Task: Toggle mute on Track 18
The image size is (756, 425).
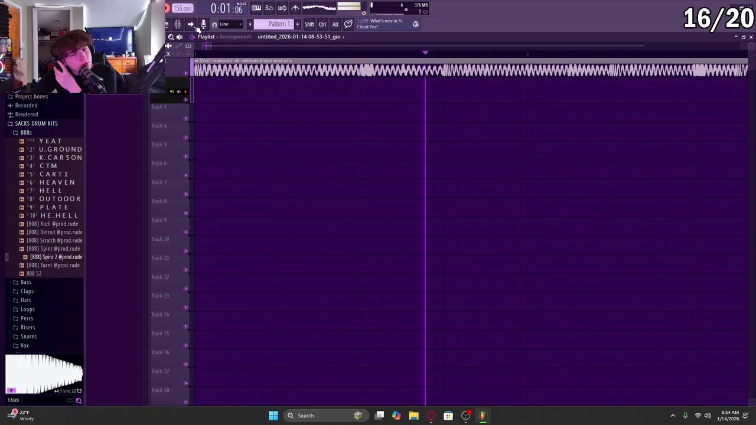Action: (185, 402)
